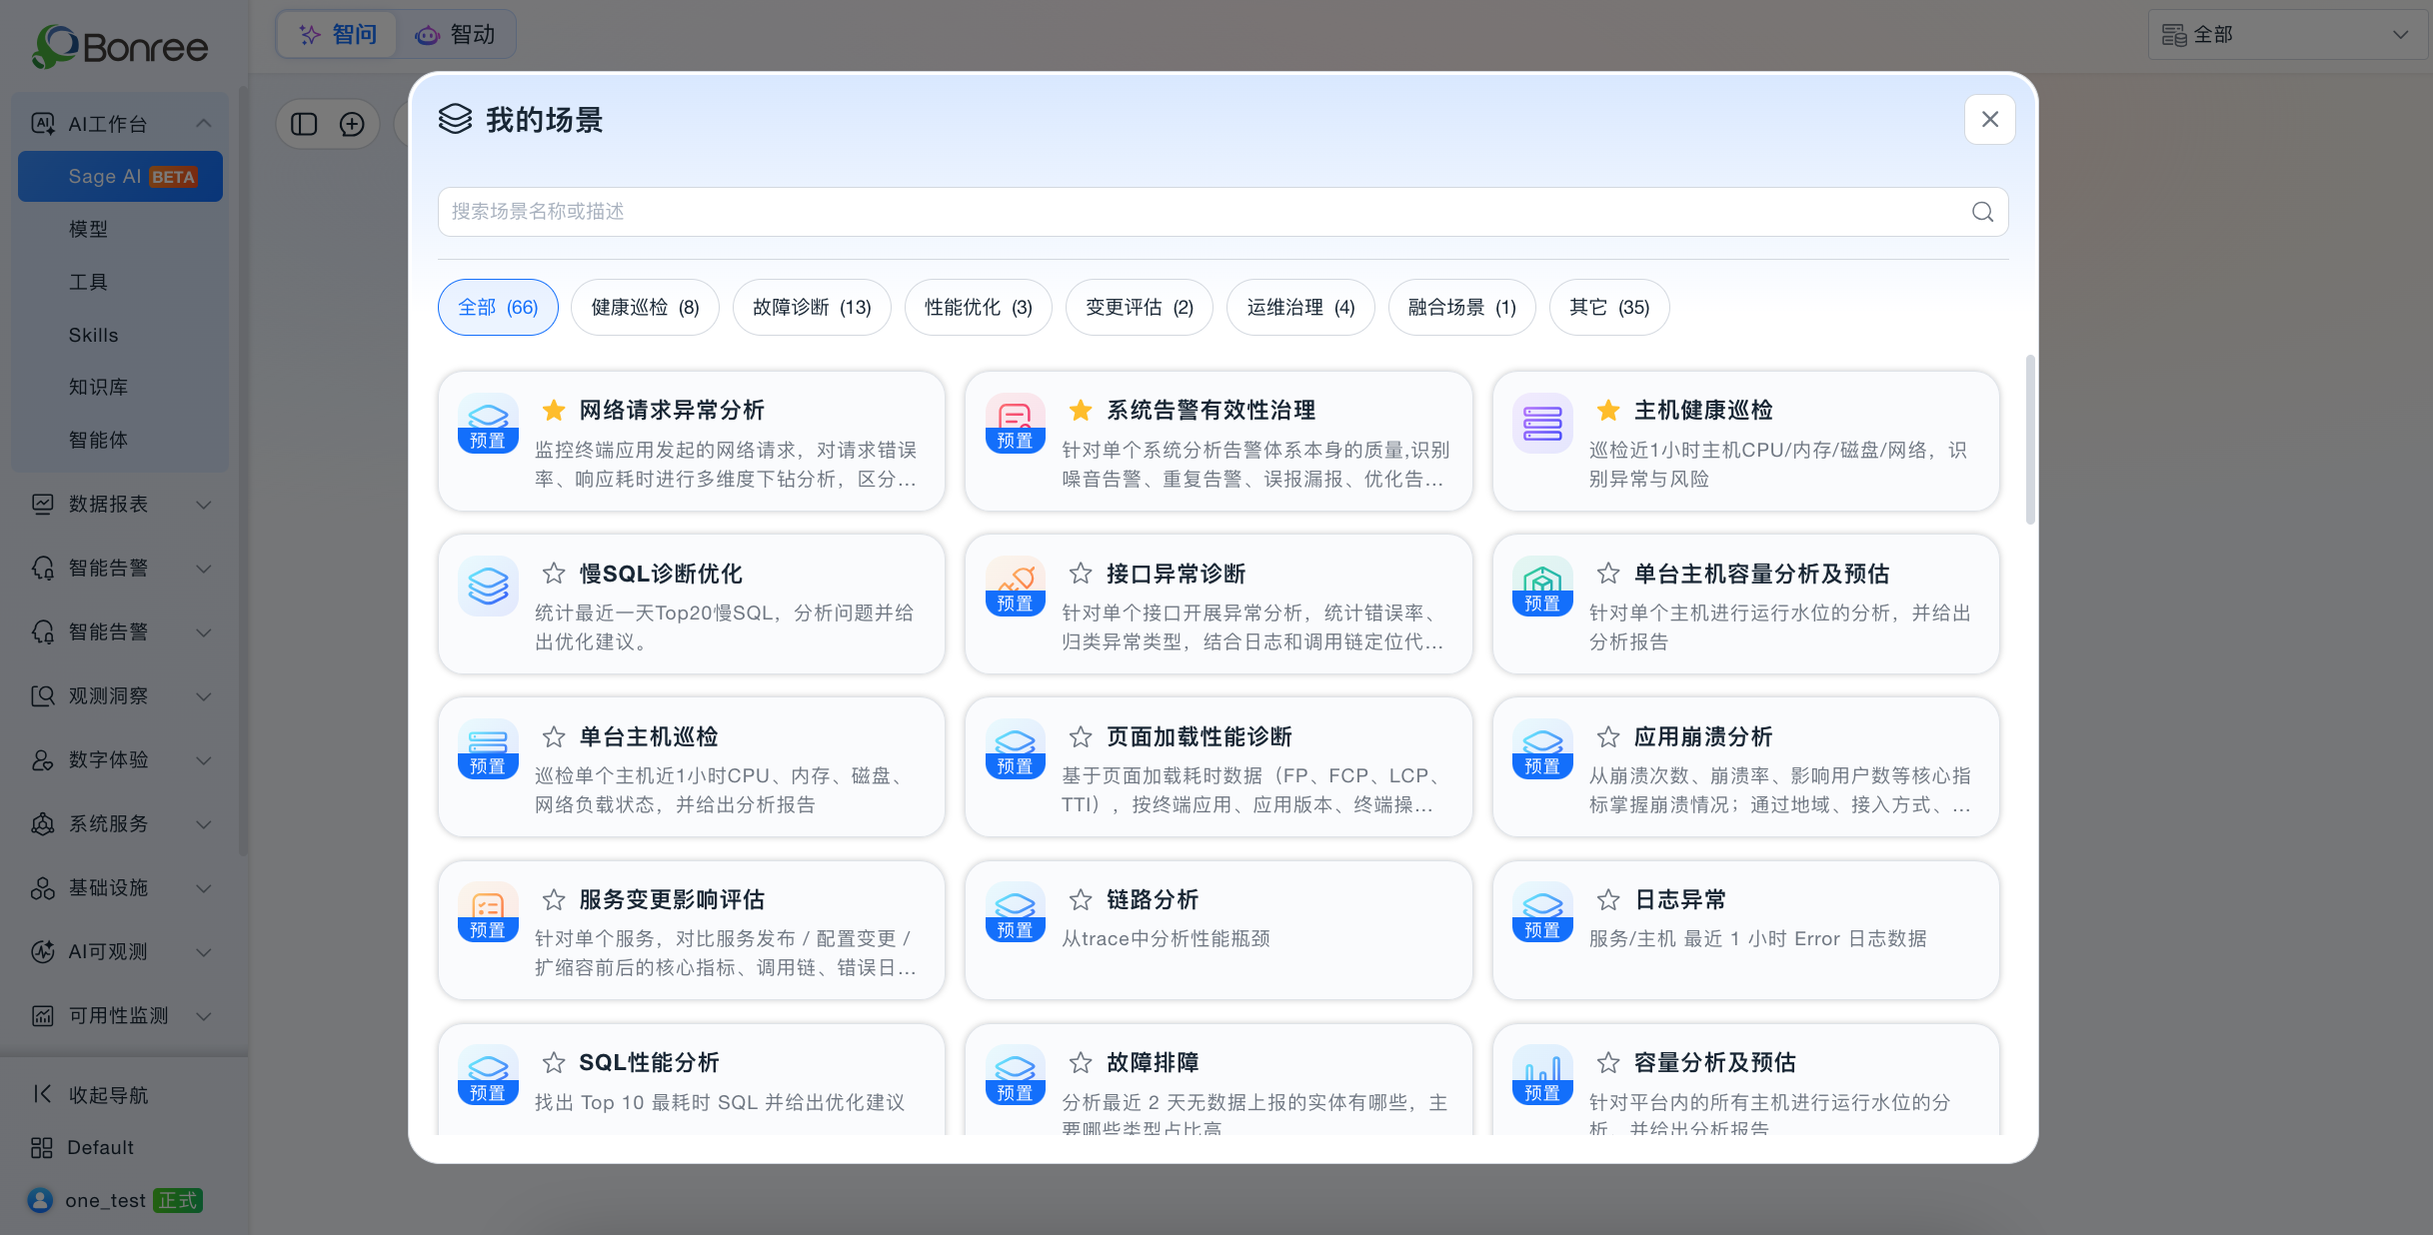Select the 故障诊断 (13) filter tab
The width and height of the screenshot is (2433, 1235).
pos(812,307)
